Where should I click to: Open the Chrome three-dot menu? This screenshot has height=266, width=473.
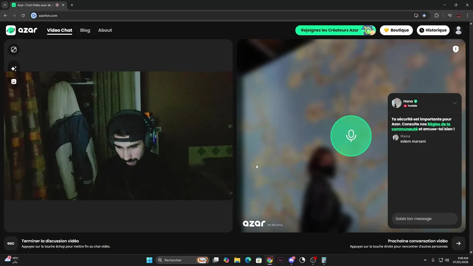click(x=467, y=16)
